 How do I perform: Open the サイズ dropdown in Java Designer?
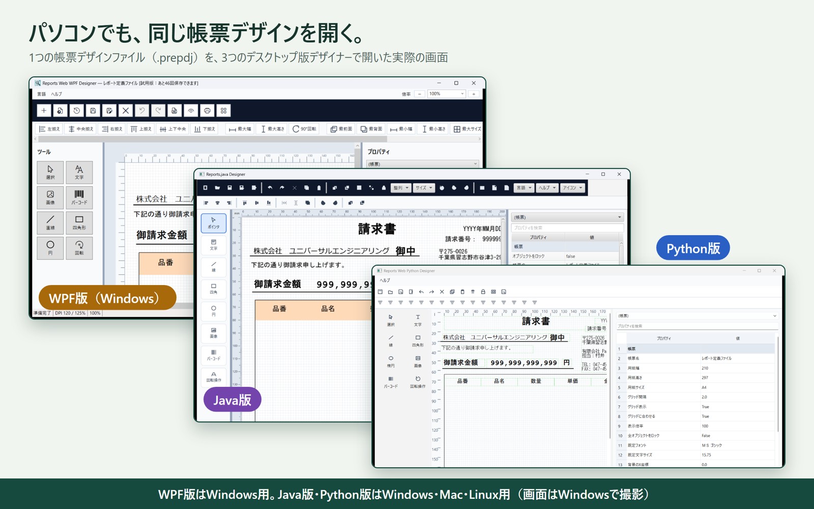click(x=424, y=188)
